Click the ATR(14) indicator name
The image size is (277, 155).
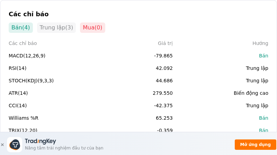point(18,93)
